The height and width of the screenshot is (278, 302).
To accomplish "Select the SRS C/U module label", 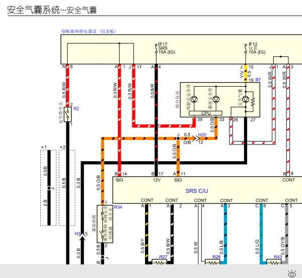I will (x=196, y=191).
